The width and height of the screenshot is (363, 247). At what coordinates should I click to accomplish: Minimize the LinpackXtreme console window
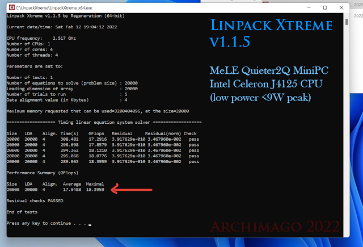pos(309,7)
